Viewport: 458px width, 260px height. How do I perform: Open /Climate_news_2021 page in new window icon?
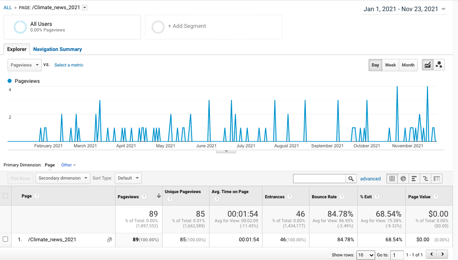pos(110,240)
